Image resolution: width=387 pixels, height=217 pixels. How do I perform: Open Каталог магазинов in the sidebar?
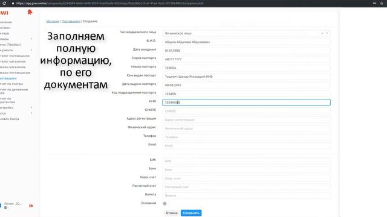(x=13, y=61)
